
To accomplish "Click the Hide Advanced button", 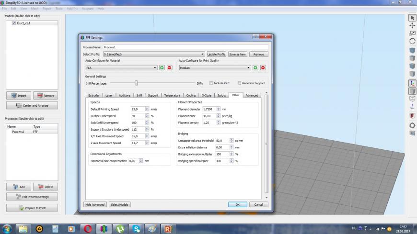I will (95, 204).
